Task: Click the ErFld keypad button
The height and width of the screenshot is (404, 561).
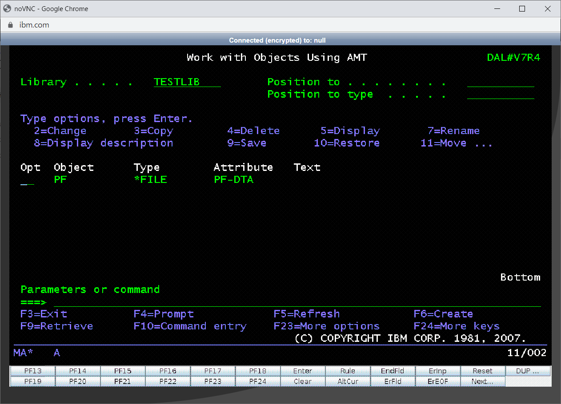Action: click(393, 381)
